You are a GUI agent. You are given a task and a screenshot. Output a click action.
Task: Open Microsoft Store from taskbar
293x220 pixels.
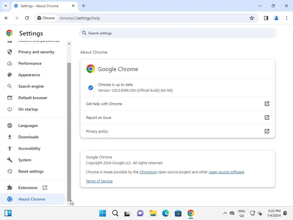(178, 213)
